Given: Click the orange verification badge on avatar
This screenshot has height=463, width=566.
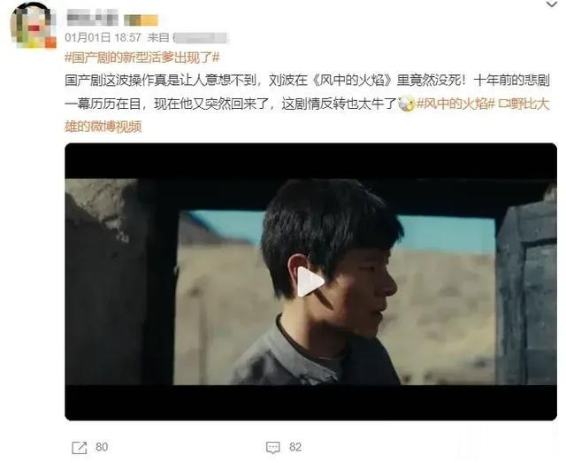Looking at the screenshot, I should (50, 42).
